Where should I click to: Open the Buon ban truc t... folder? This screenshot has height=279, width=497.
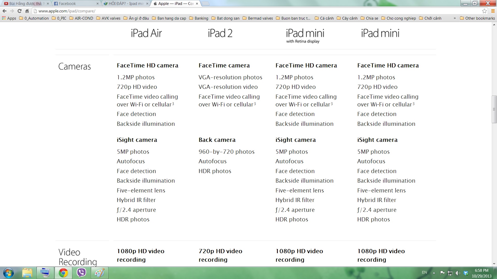(x=293, y=18)
